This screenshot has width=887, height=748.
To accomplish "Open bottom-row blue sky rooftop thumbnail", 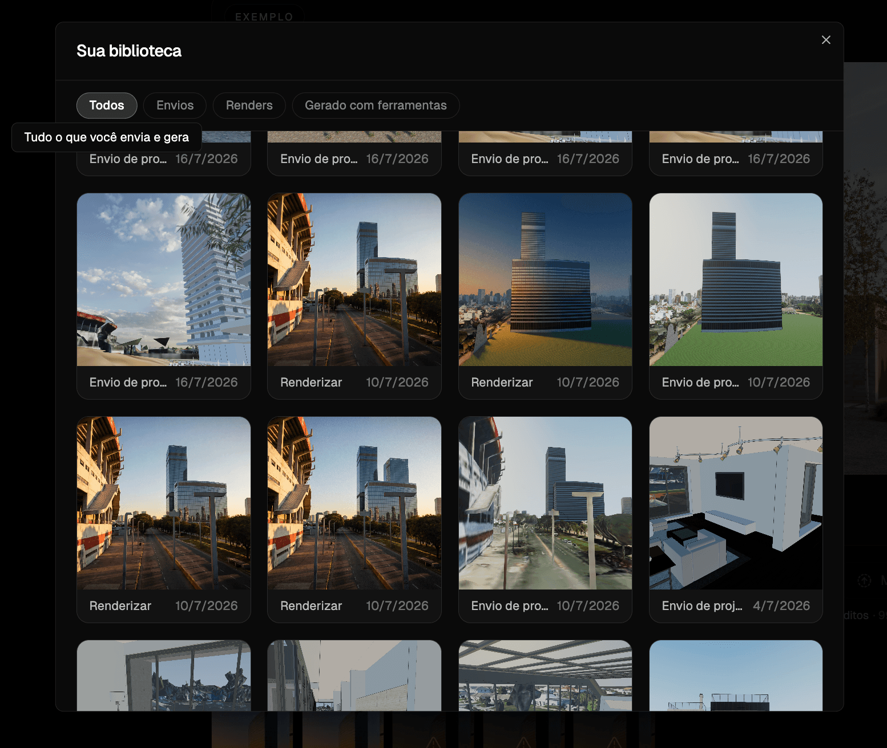I will tap(736, 676).
